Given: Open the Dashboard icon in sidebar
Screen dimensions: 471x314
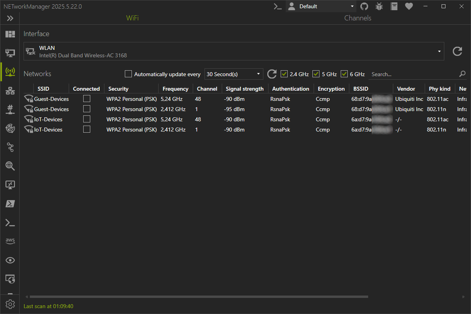Looking at the screenshot, I should [10, 34].
